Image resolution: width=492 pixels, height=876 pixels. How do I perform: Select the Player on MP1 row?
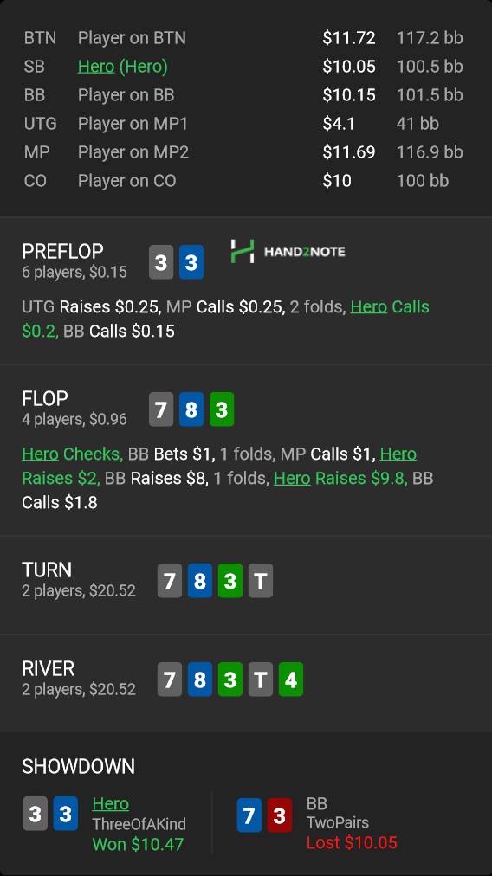pyautogui.click(x=243, y=124)
